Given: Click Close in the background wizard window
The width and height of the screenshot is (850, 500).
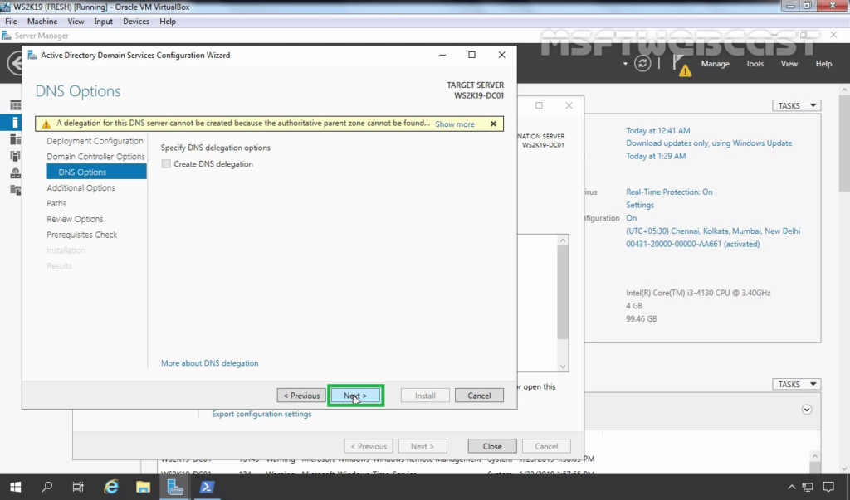Looking at the screenshot, I should tap(492, 446).
